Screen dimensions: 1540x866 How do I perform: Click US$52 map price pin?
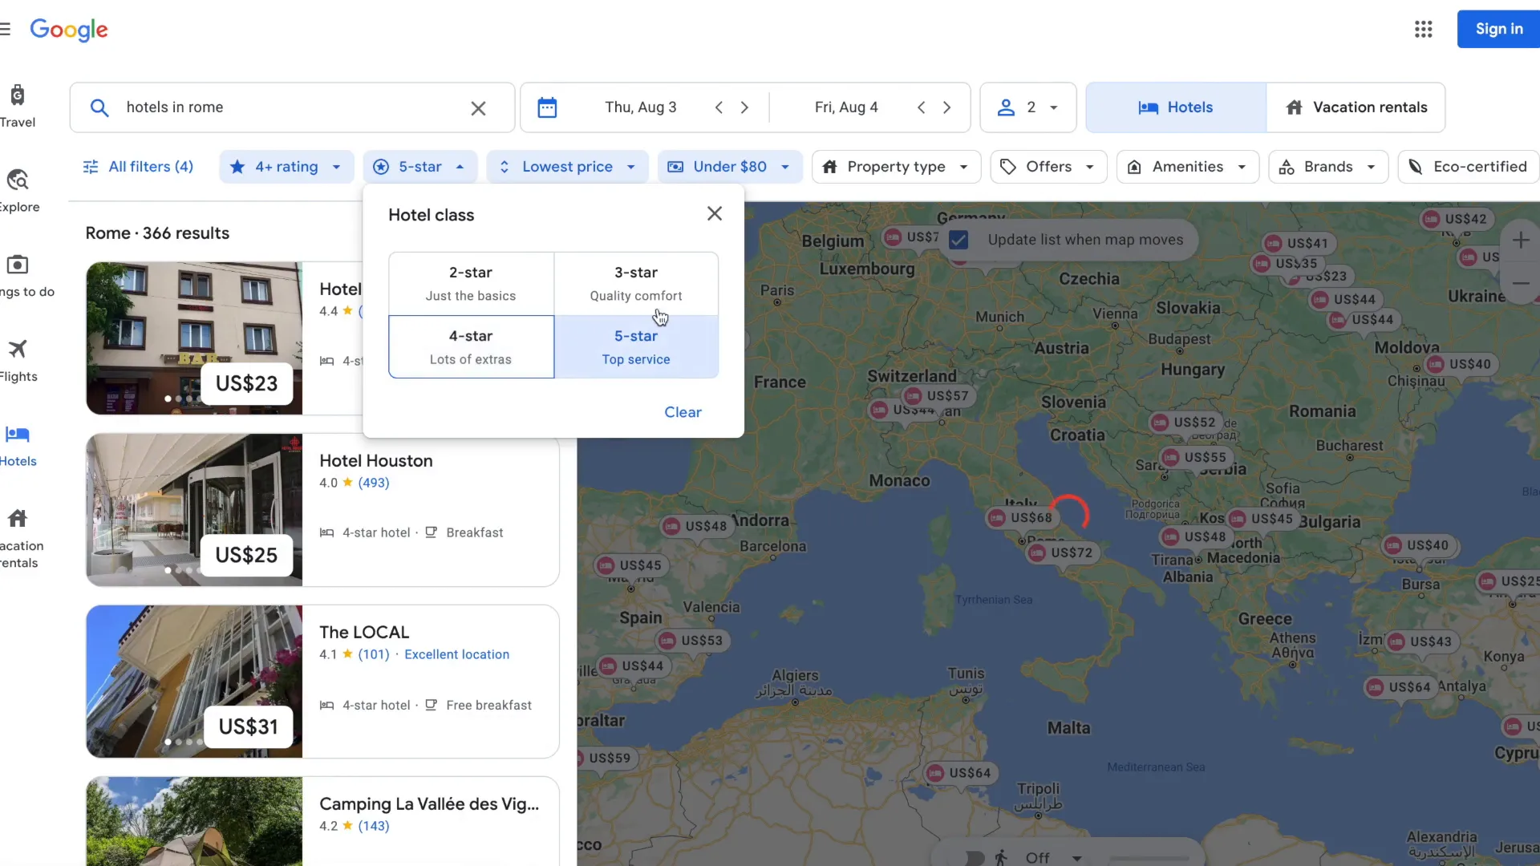[x=1185, y=422]
